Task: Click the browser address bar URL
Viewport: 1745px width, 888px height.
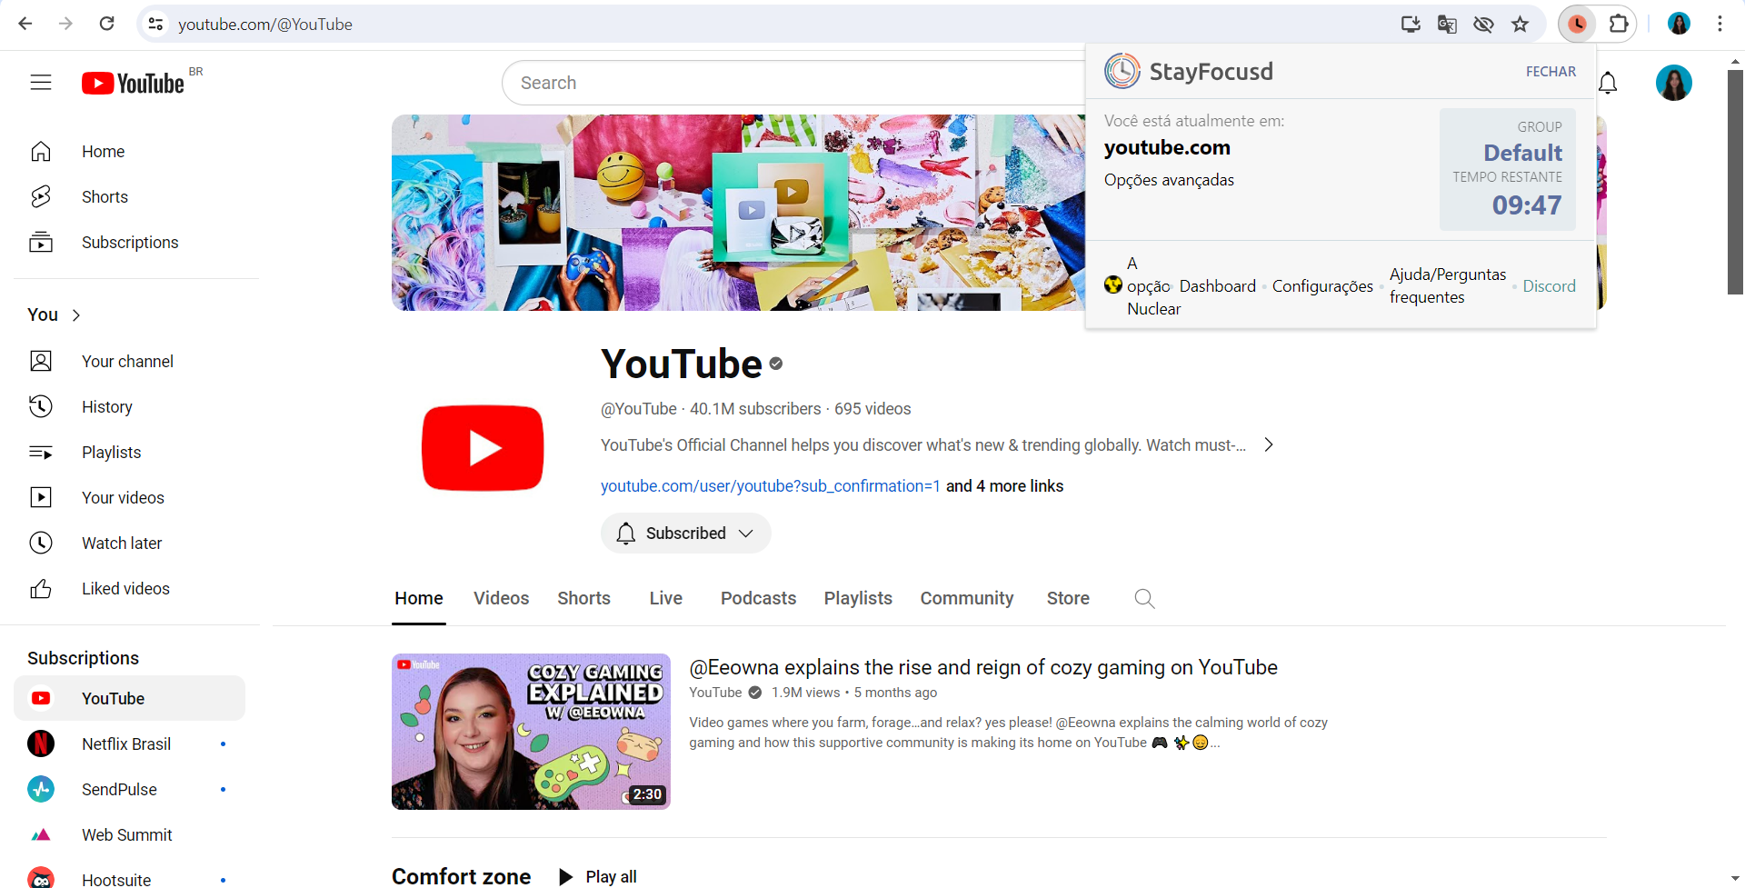Action: coord(265,25)
